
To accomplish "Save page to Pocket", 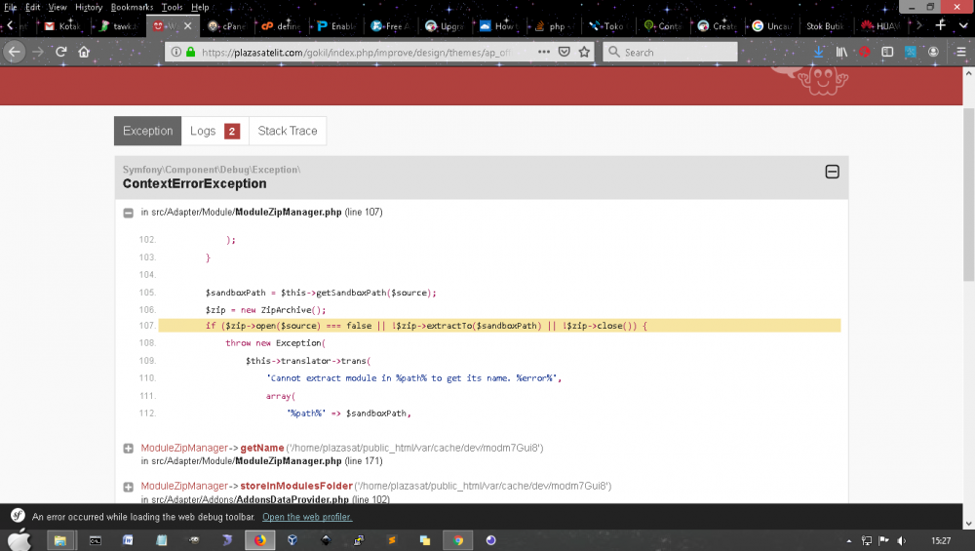I will coord(564,52).
